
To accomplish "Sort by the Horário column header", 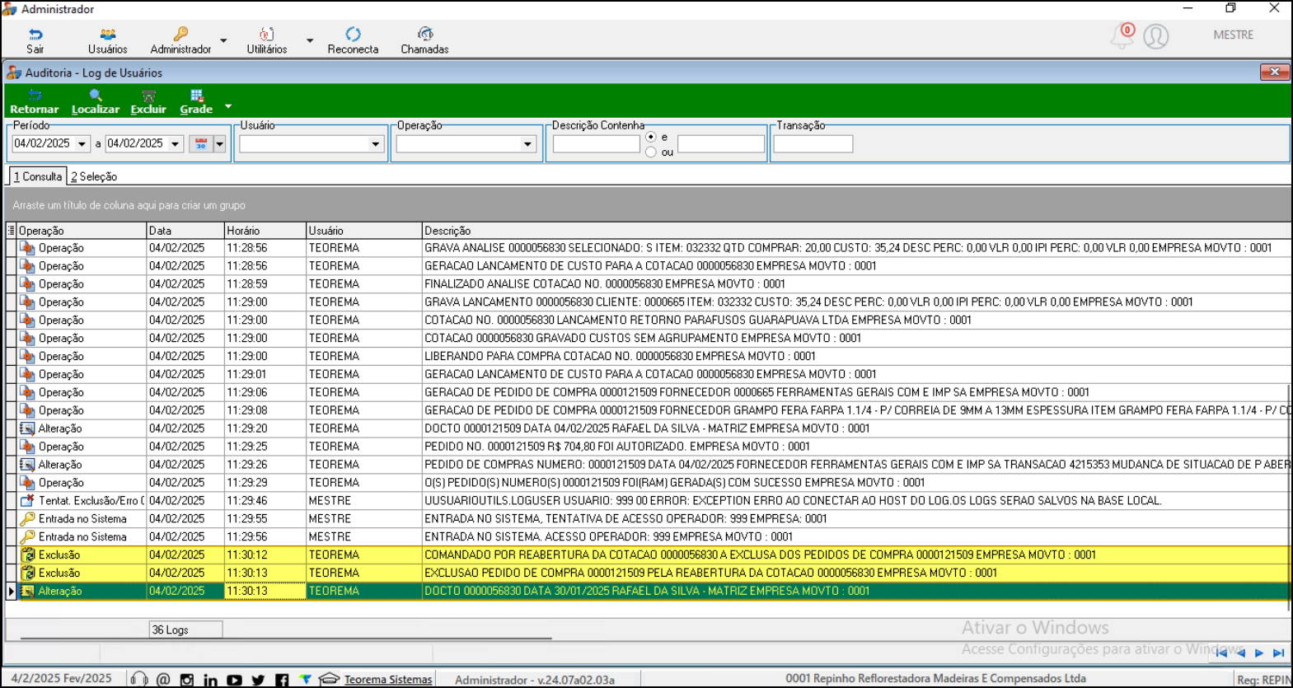I will [x=265, y=231].
